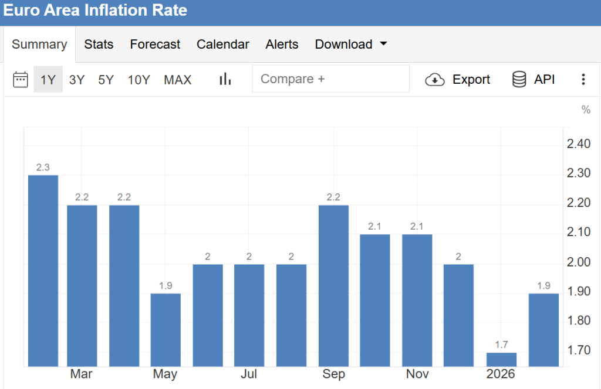Viewport: 601px width, 389px height.
Task: Switch chart range to 3Y
Action: 77,80
